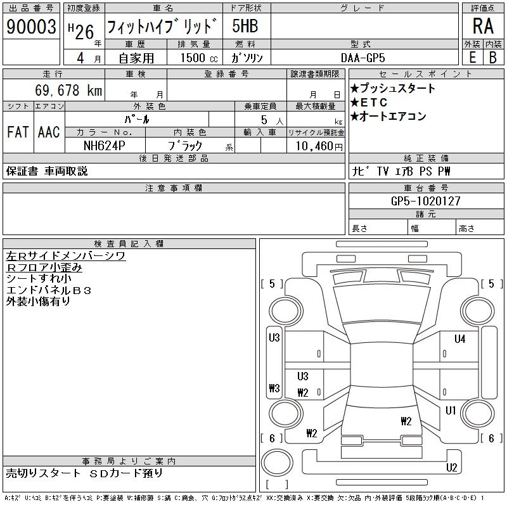507x507 pixels.
Task: Click the AAC air conditioner value
Action: pos(49,132)
